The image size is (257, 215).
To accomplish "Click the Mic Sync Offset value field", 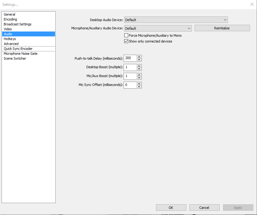I will point(130,85).
